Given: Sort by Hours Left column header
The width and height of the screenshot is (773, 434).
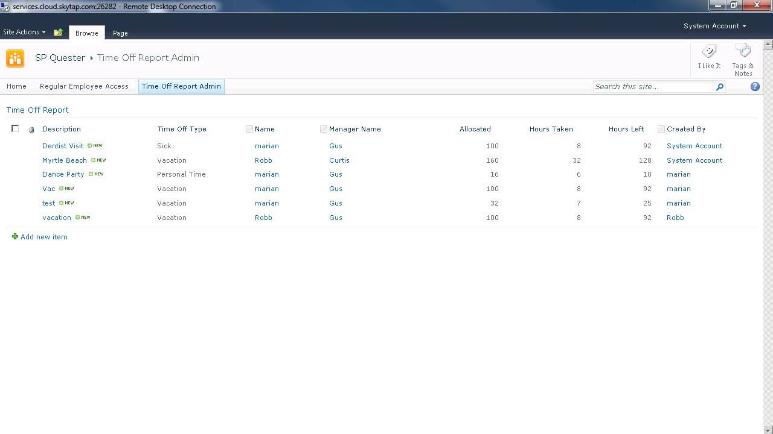Looking at the screenshot, I should coord(626,129).
